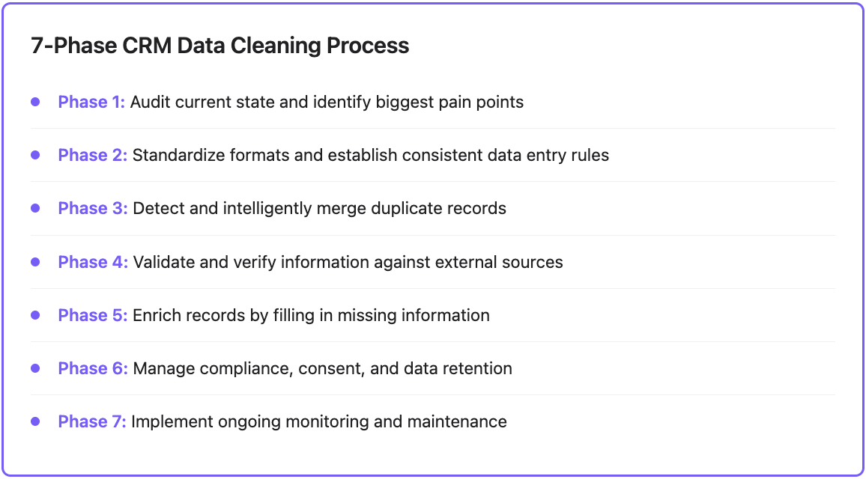866x479 pixels.
Task: Click the "Phase 7:" label text
Action: 92,421
